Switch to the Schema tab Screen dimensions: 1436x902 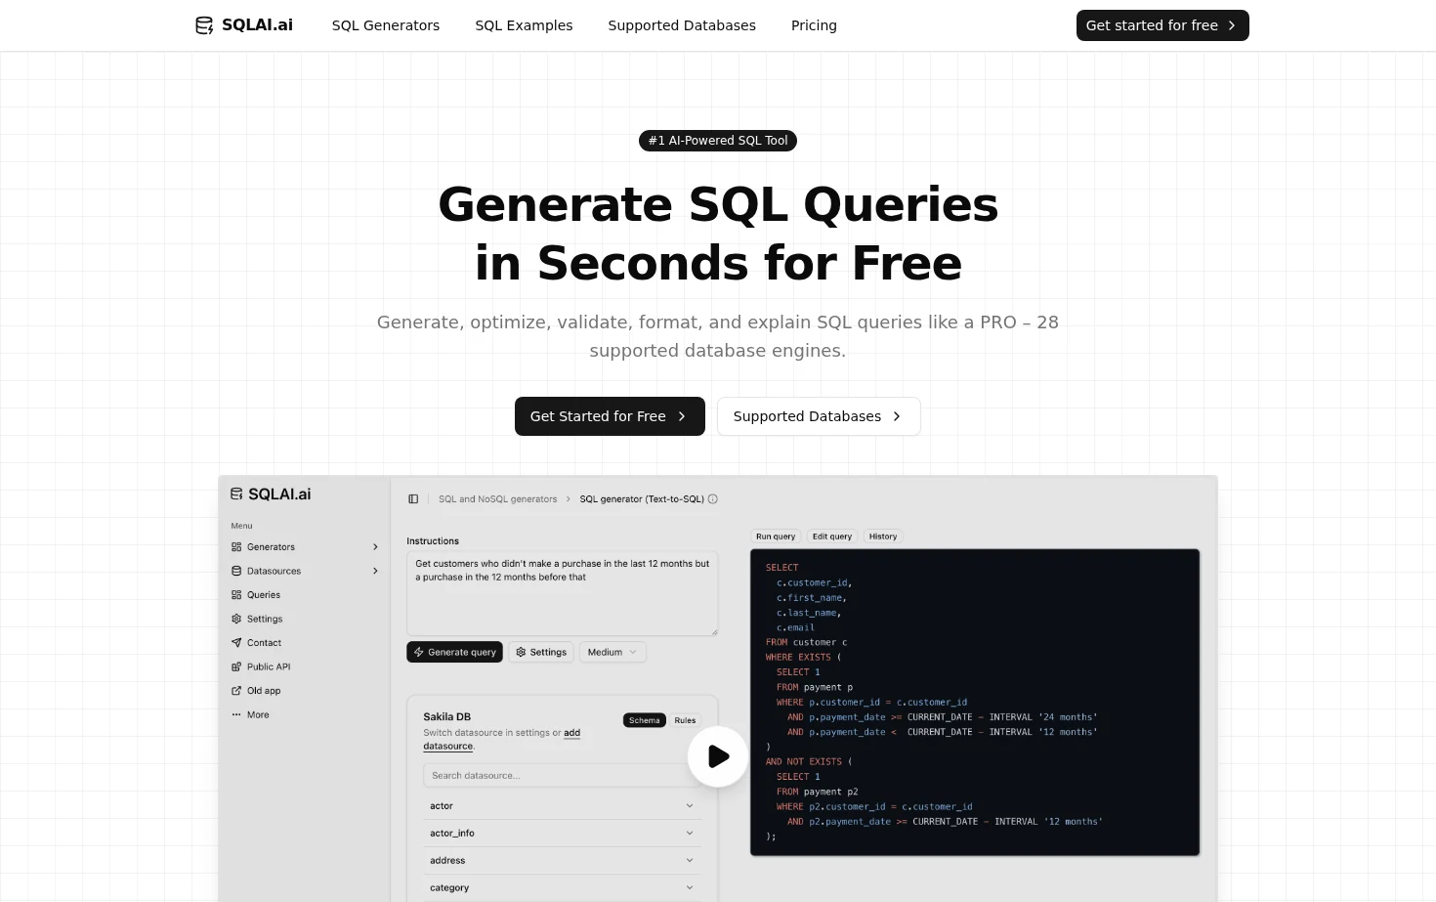(645, 720)
